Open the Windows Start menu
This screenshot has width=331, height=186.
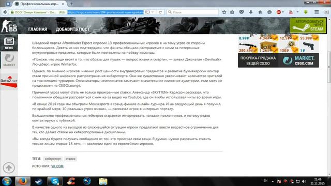tap(7, 181)
